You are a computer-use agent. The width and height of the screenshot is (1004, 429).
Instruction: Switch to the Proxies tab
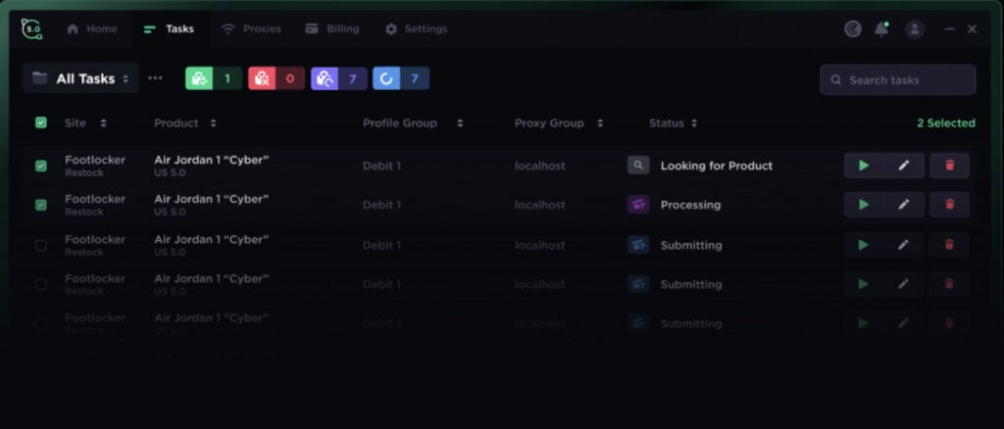(251, 29)
